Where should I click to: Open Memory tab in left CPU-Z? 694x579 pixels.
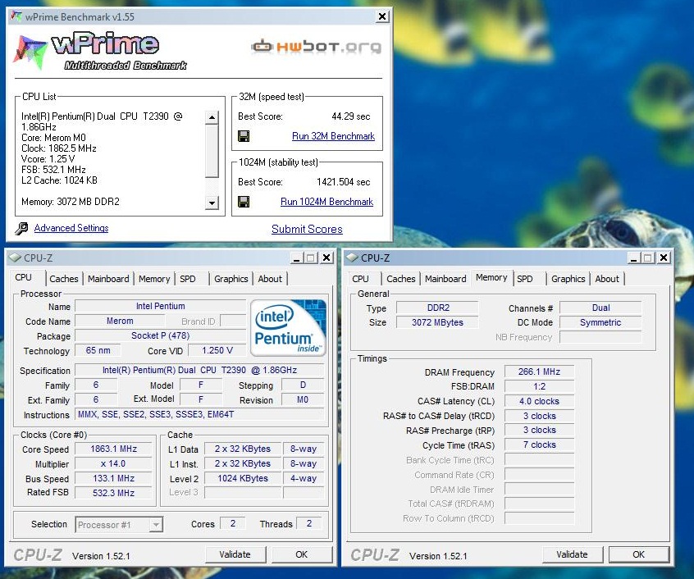coord(154,279)
